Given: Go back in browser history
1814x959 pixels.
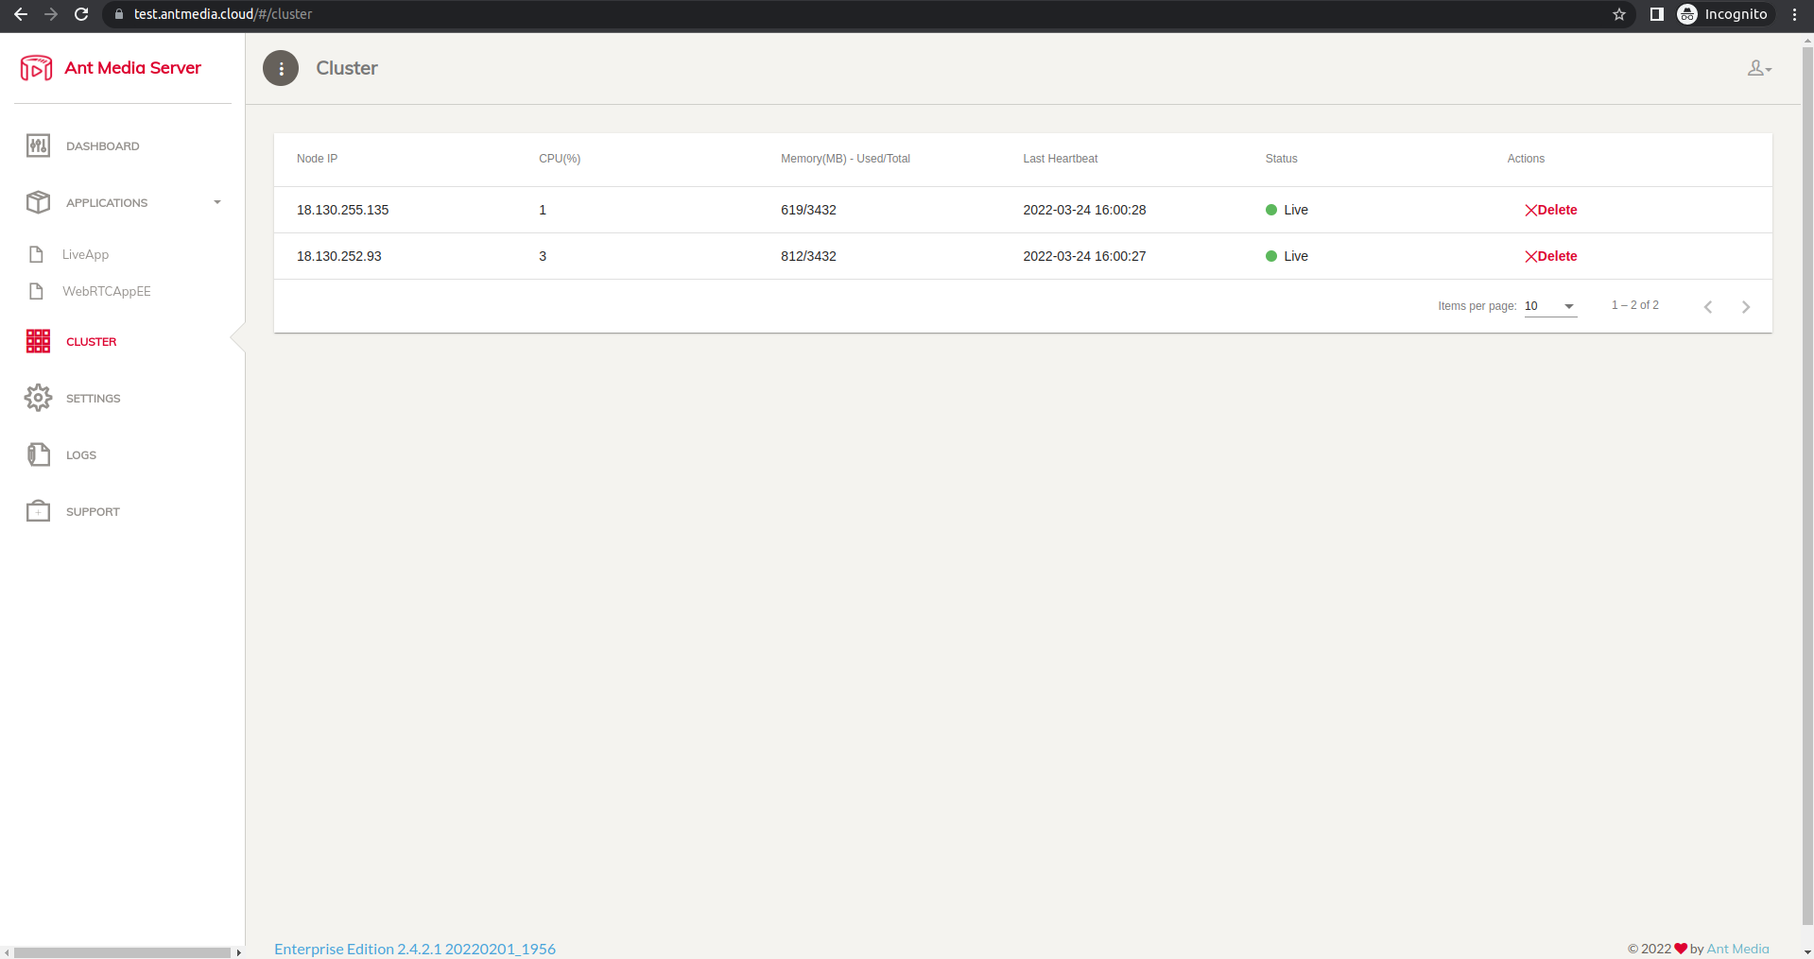Looking at the screenshot, I should [x=21, y=14].
